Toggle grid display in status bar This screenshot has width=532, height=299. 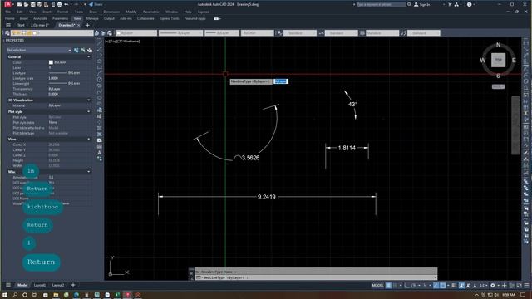(x=388, y=286)
